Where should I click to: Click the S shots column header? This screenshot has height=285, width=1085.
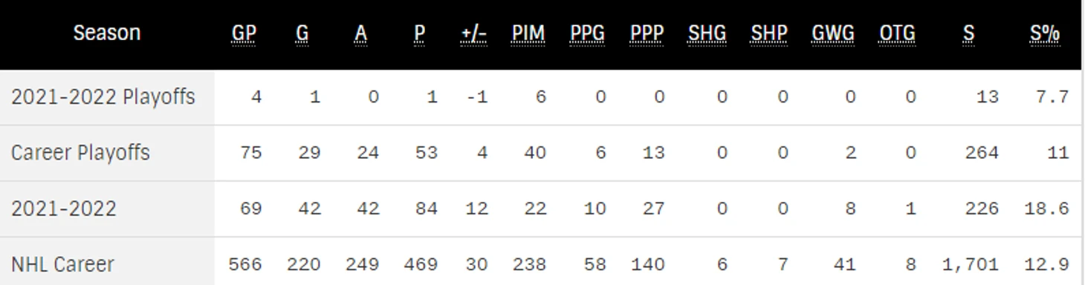pos(968,33)
